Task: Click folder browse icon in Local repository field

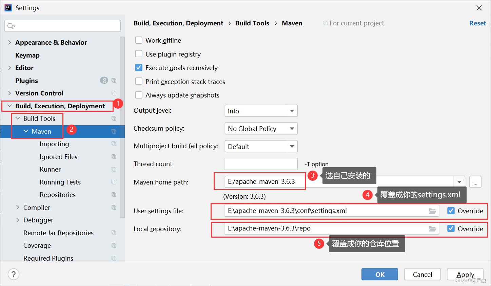Action: (432, 229)
